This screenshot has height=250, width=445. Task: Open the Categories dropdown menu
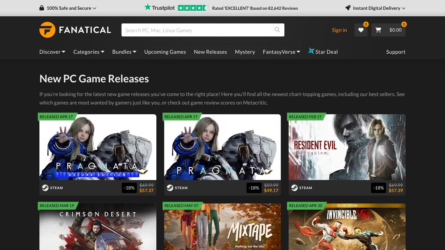tap(89, 52)
